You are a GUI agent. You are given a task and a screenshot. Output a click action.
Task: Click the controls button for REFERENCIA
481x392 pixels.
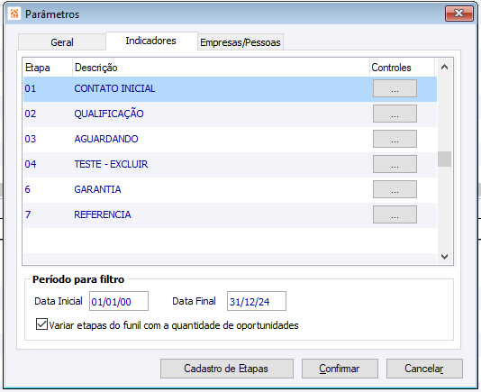click(395, 214)
